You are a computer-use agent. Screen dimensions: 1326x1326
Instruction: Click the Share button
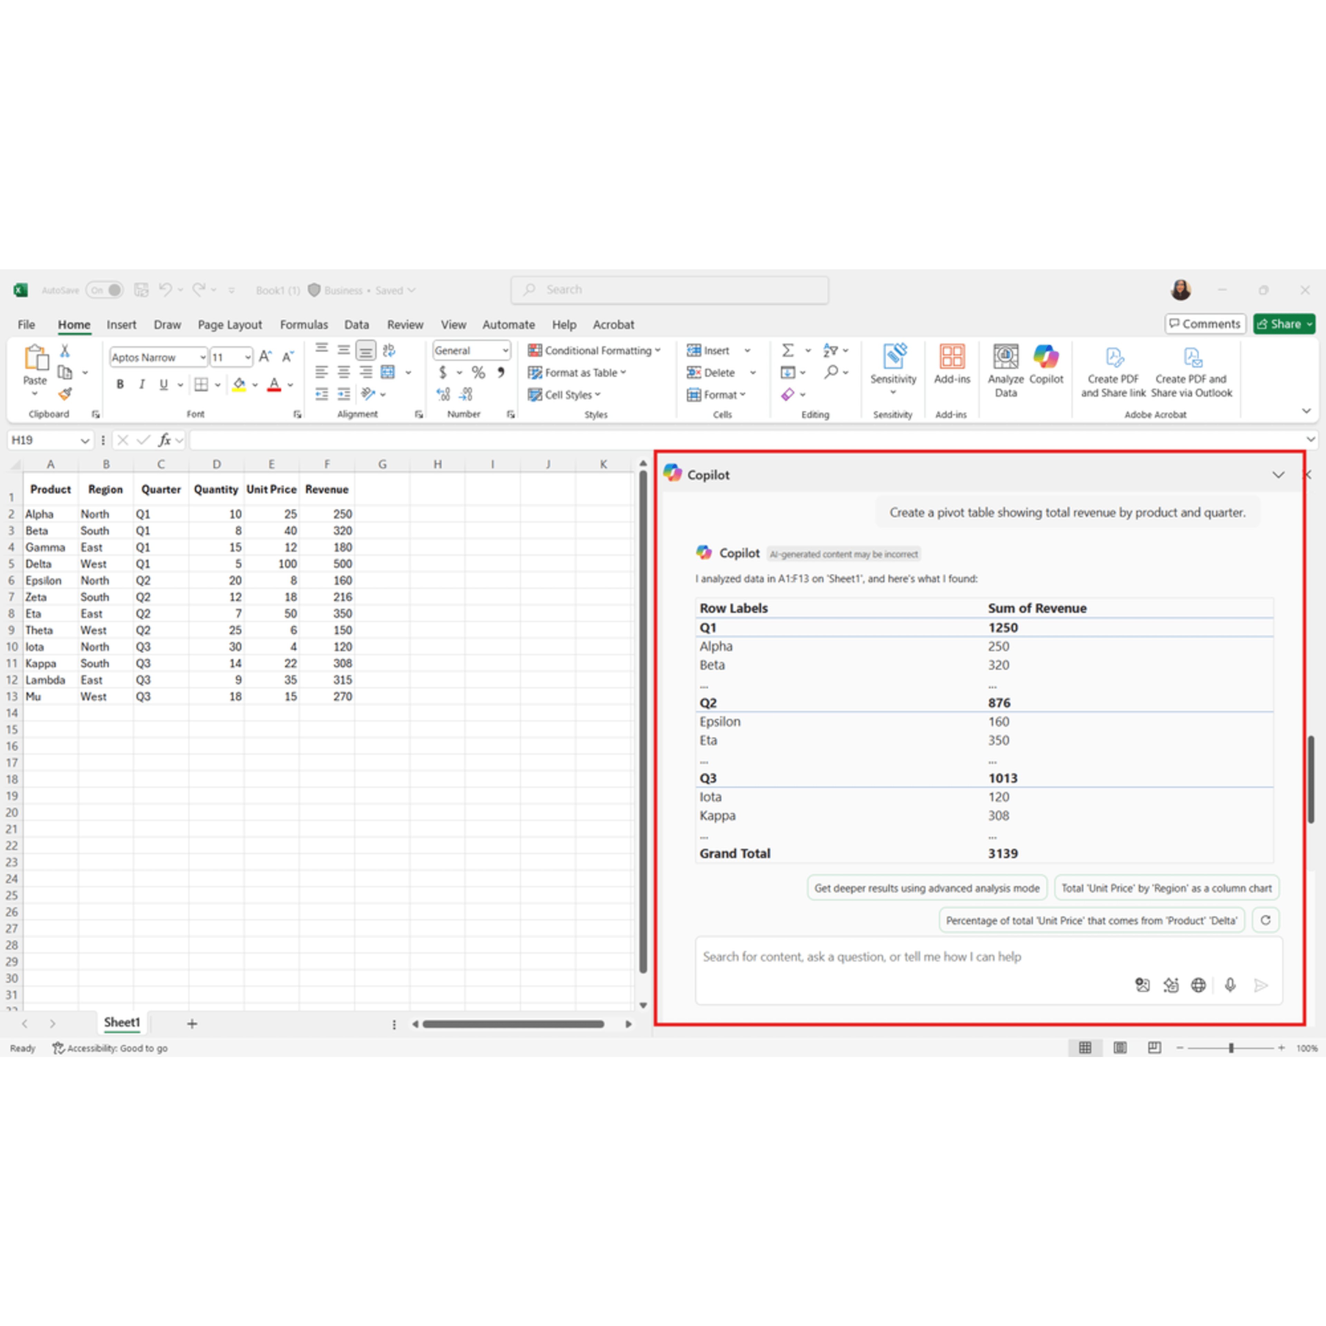click(1284, 323)
